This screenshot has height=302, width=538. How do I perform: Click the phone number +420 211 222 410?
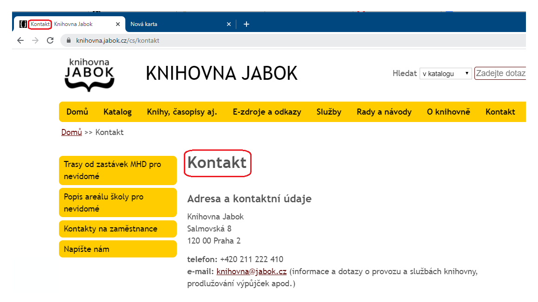tap(252, 259)
